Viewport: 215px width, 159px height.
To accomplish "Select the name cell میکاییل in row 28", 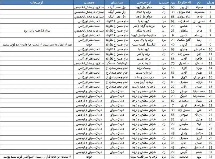I will tap(199, 134).
